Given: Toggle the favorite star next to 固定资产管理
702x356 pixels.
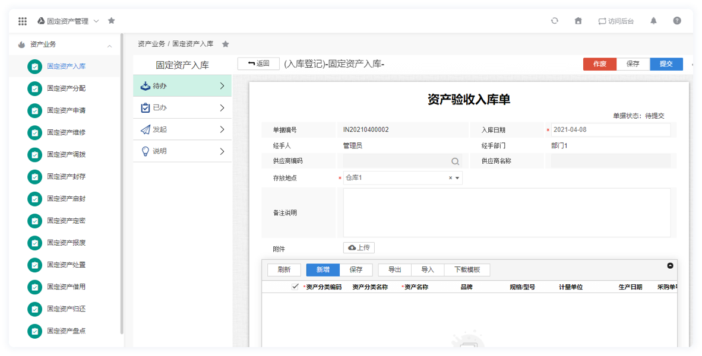Looking at the screenshot, I should click(111, 20).
